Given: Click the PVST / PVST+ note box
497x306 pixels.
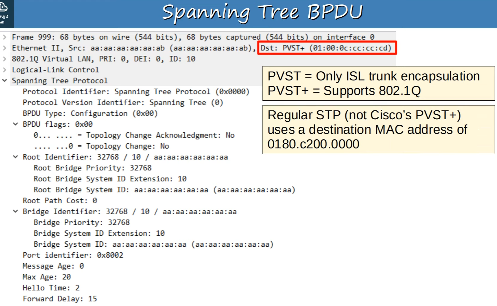Looking at the screenshot, I should click(379, 83).
